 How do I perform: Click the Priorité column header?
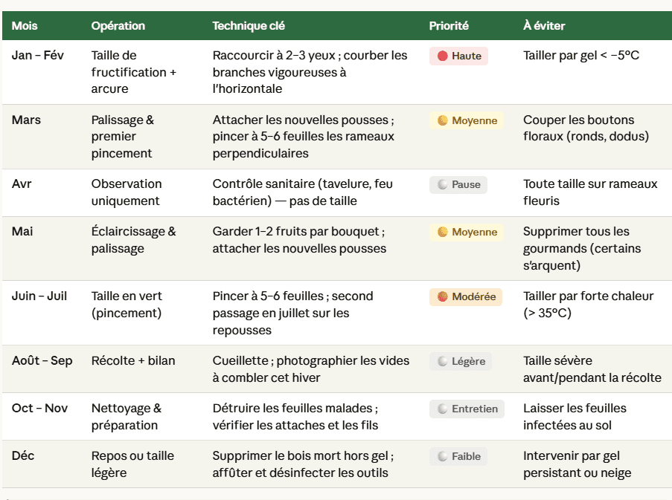coord(449,26)
